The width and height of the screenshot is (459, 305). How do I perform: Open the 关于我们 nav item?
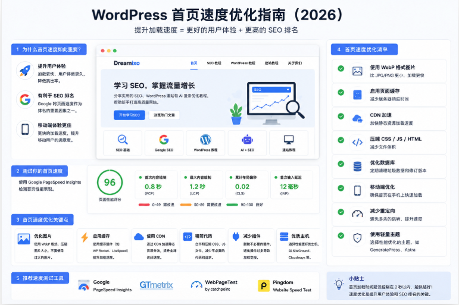point(295,63)
